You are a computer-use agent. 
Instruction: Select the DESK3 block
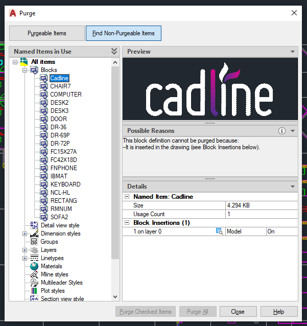[x=59, y=111]
